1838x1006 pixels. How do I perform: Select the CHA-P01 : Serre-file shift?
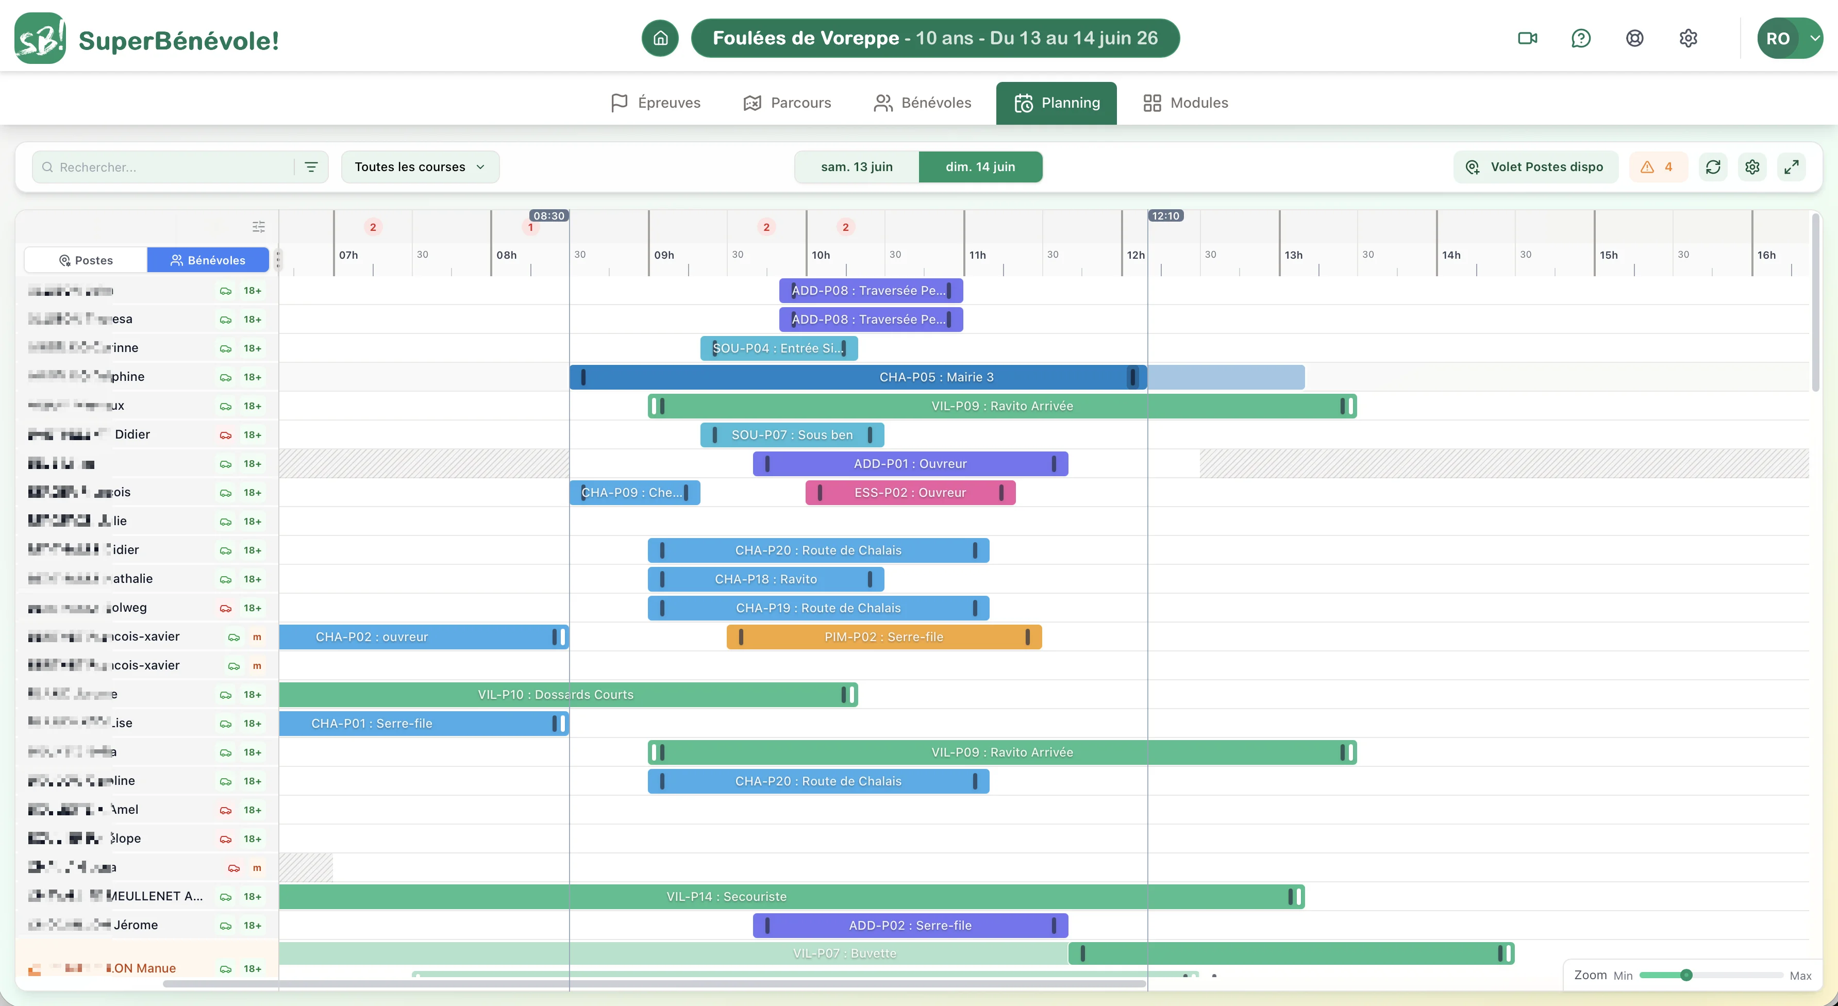pyautogui.click(x=424, y=724)
